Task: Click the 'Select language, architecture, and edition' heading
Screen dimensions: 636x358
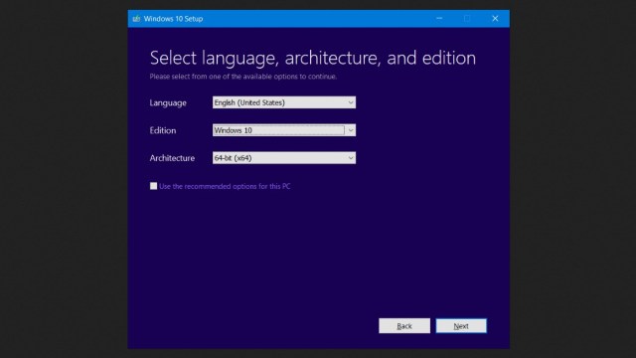Action: click(313, 58)
